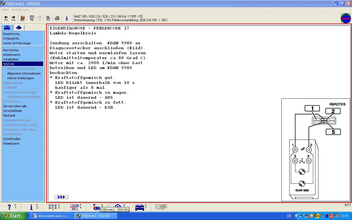The image size is (352, 220).
Task: Click the triple-arrow next page button
Action: (x=61, y=197)
